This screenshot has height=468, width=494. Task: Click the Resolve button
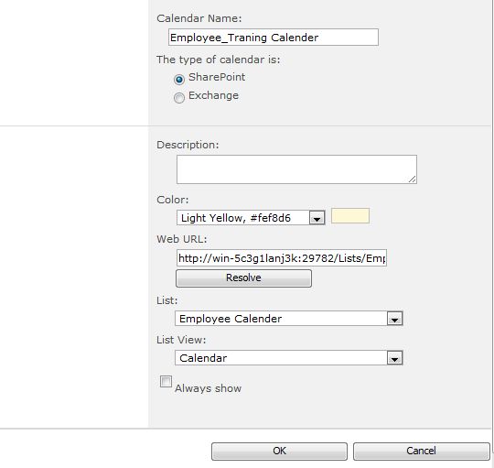click(243, 278)
